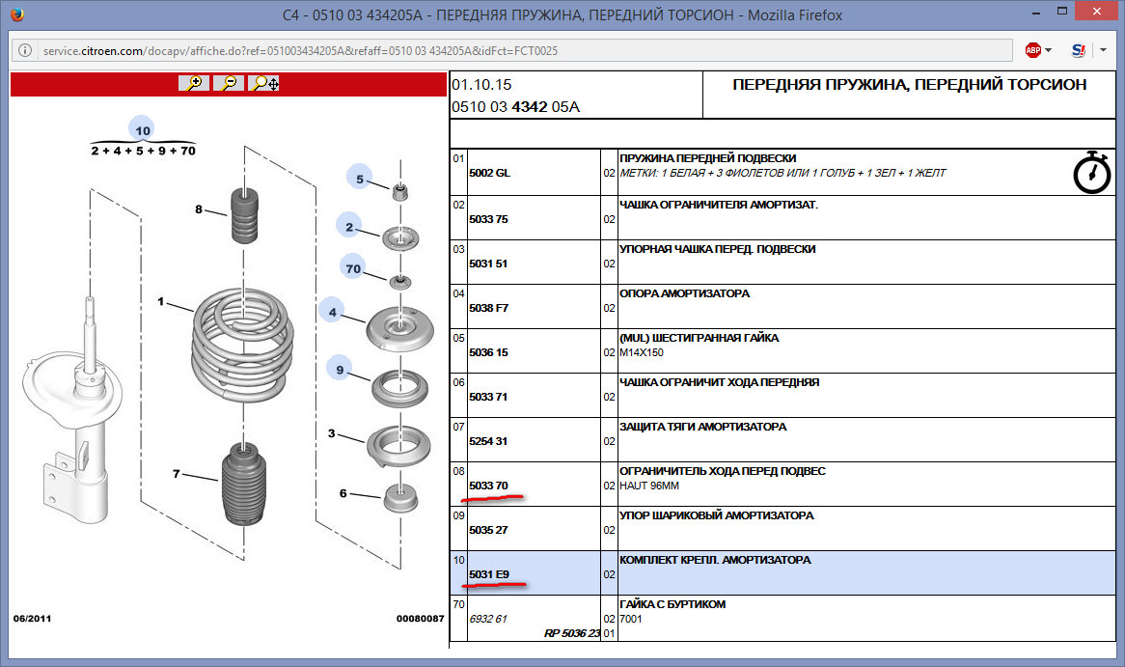Viewport: 1125px width, 667px height.
Task: Click part number 5002 GL
Action: [x=489, y=173]
